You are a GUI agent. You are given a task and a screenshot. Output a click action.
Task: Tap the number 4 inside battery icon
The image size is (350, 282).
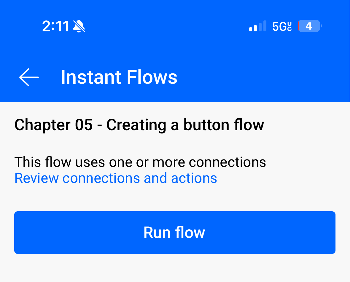pos(308,26)
